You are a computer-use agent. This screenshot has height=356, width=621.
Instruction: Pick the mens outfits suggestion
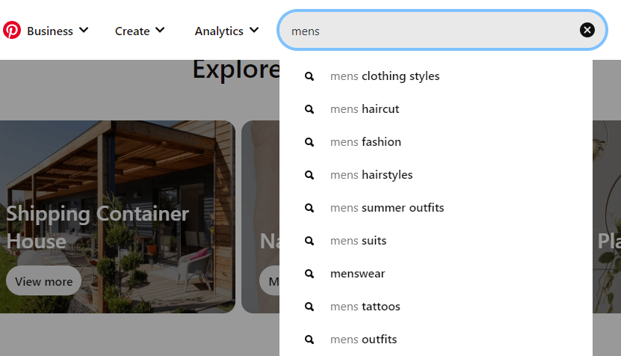[363, 340]
